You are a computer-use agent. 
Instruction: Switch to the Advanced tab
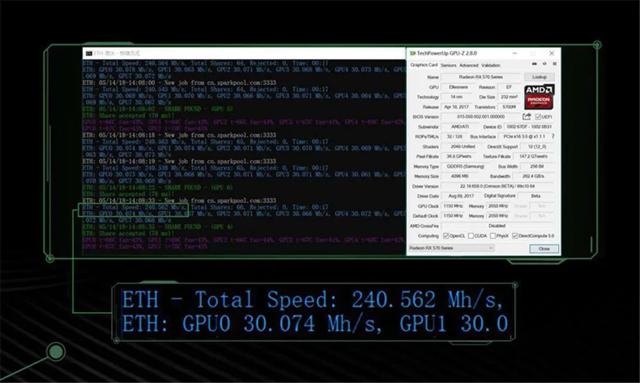468,65
